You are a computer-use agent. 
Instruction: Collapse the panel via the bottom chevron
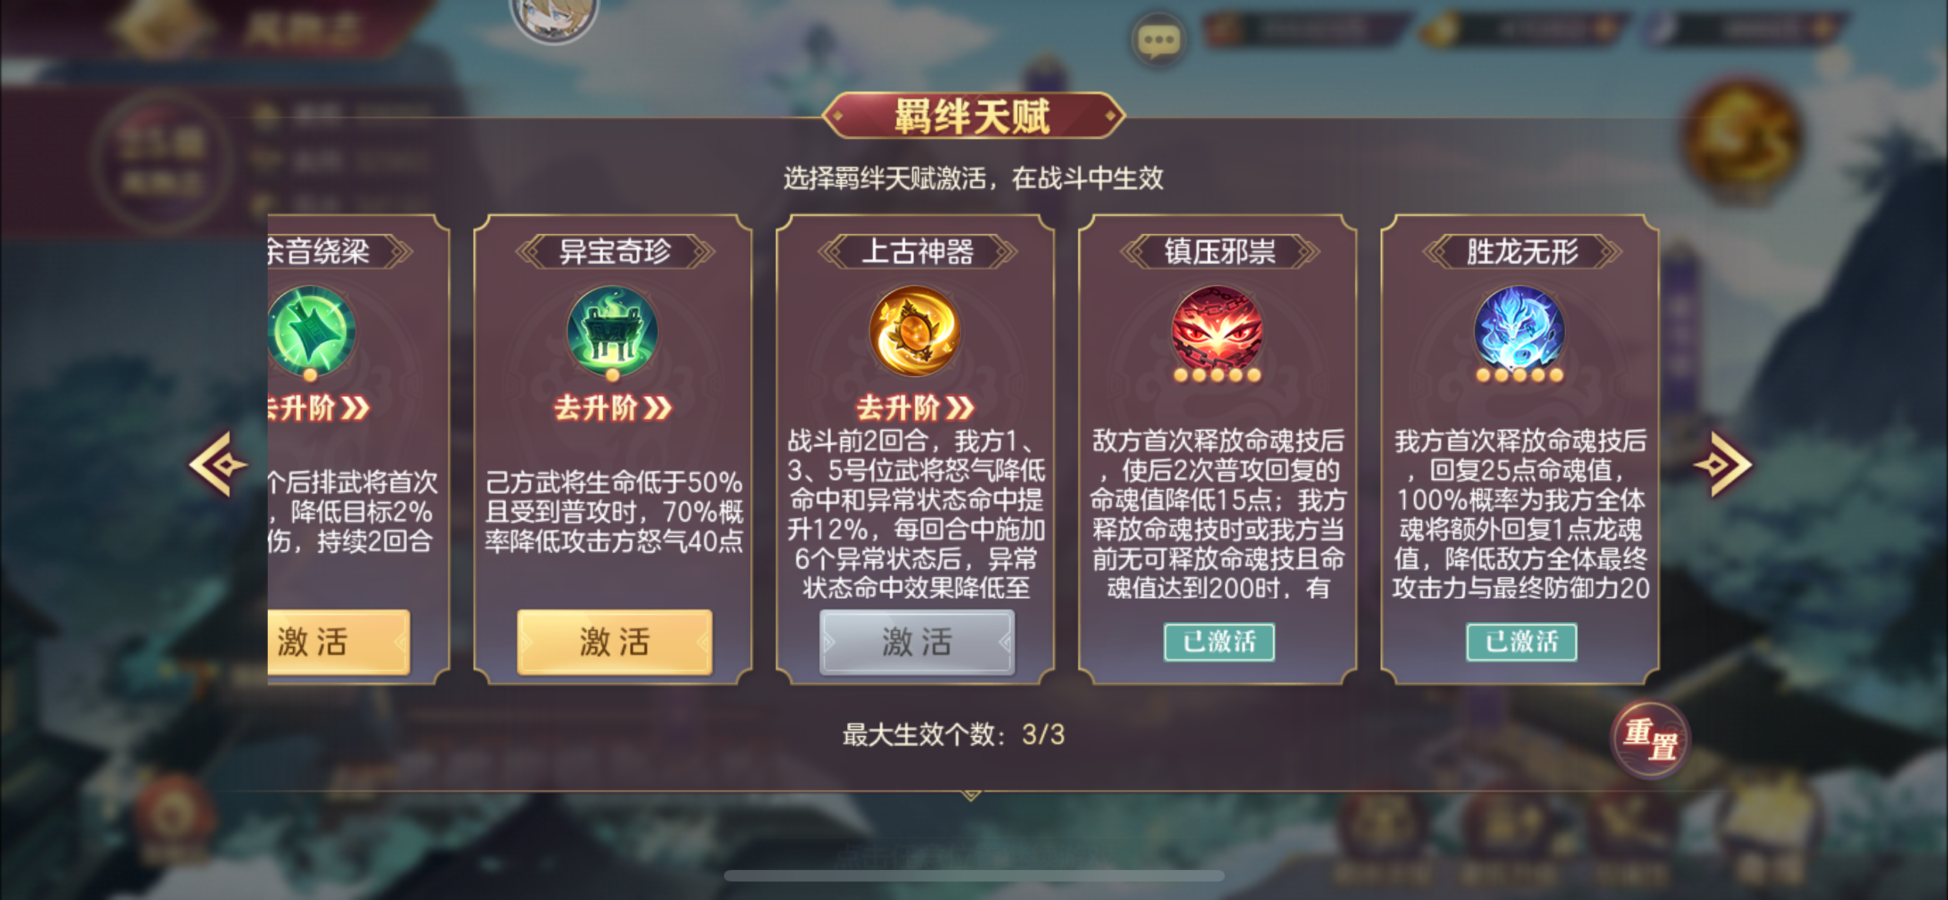click(971, 795)
